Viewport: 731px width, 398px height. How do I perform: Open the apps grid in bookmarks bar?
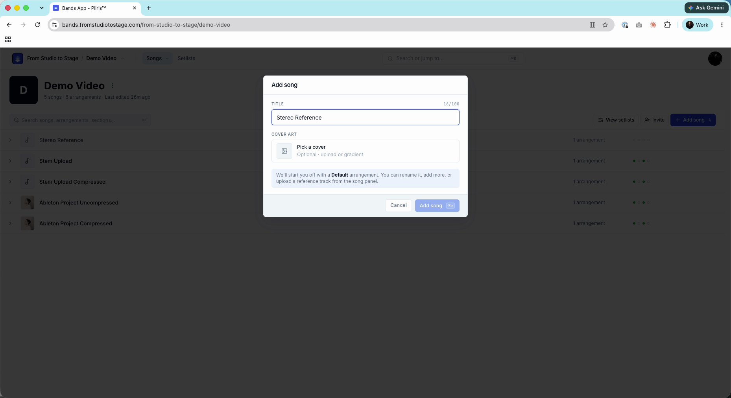(8, 39)
